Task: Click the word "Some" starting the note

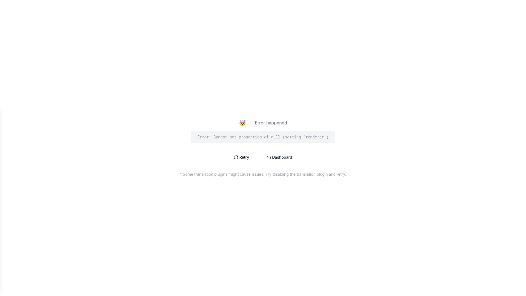Action: pos(188,174)
